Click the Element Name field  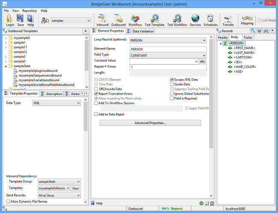[168, 49]
